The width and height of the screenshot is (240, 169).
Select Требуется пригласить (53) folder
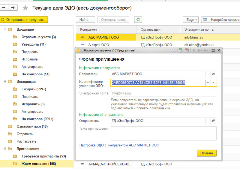43,156
